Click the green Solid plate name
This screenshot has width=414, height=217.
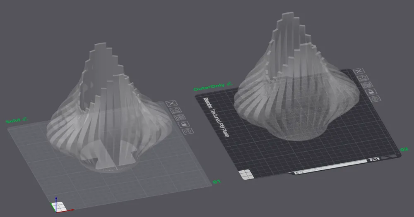[13, 121]
